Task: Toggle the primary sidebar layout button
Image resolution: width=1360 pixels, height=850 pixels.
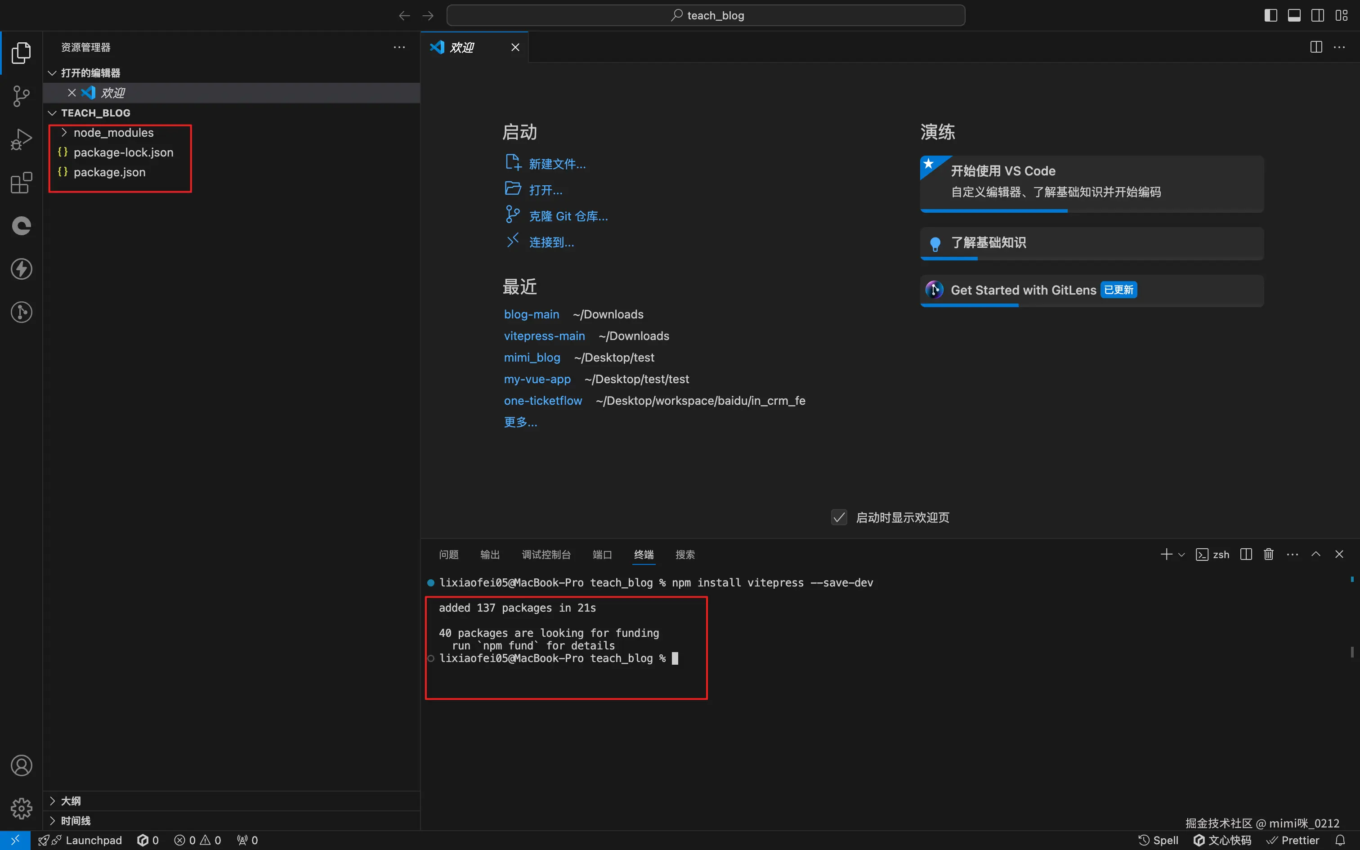Action: pos(1271,15)
